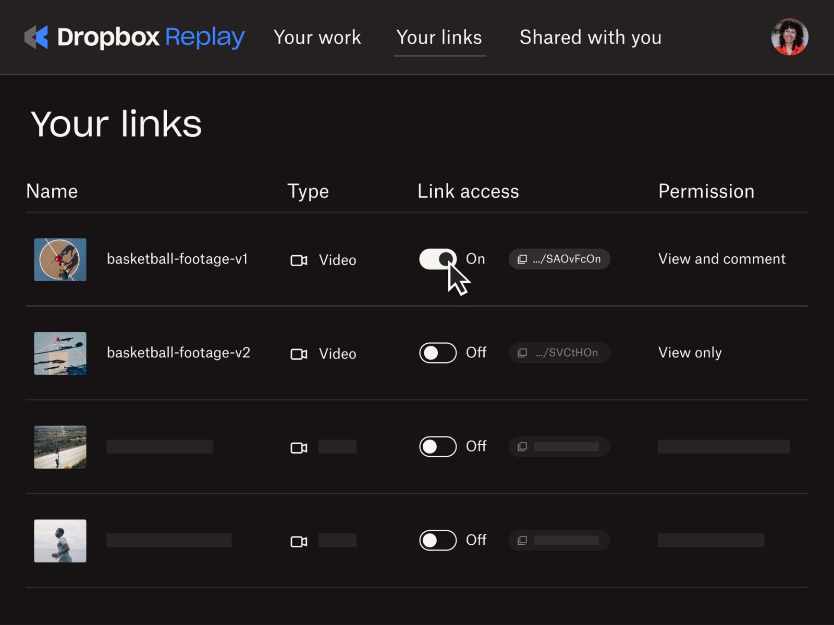834x625 pixels.
Task: Select the video icon in the third row
Action: [298, 447]
